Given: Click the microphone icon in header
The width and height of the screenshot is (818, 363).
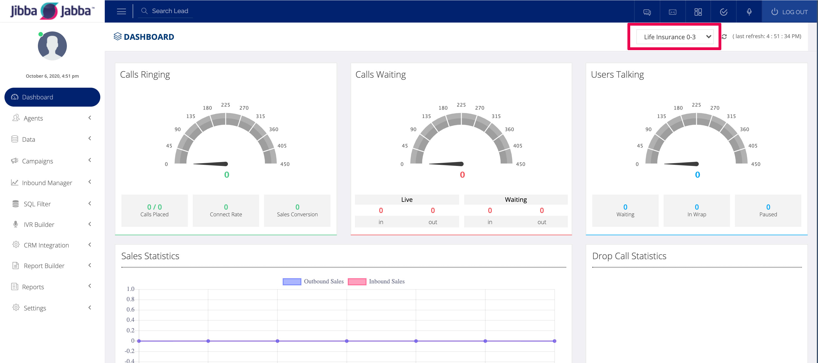Looking at the screenshot, I should tap(749, 12).
